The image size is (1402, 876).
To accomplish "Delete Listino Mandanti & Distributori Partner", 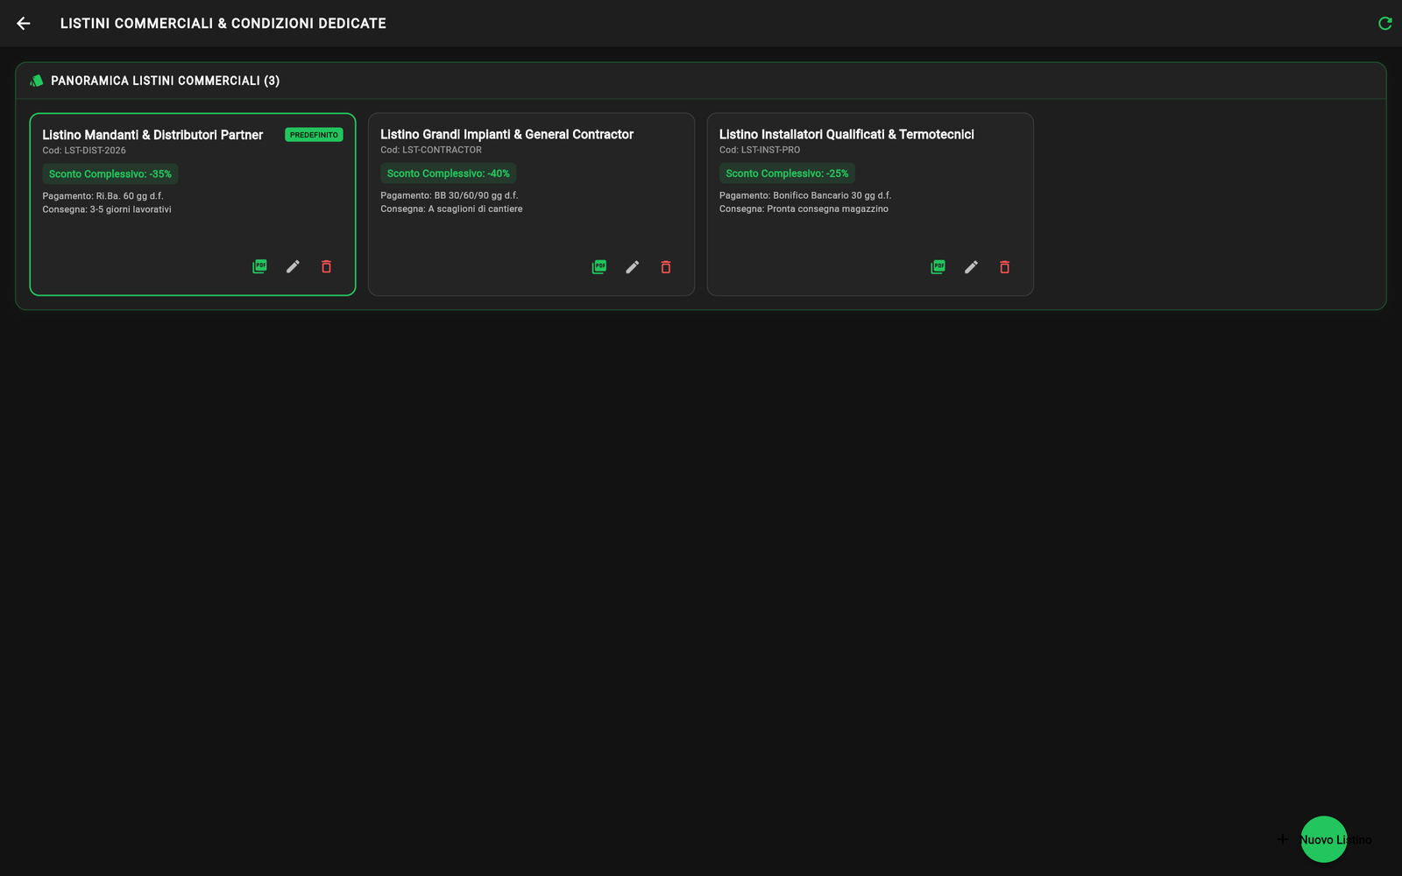I will point(326,266).
